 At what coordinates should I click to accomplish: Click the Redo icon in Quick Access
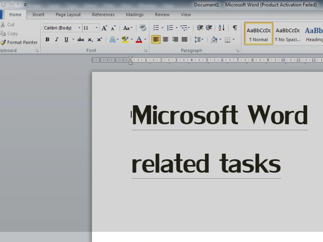pos(4,4)
